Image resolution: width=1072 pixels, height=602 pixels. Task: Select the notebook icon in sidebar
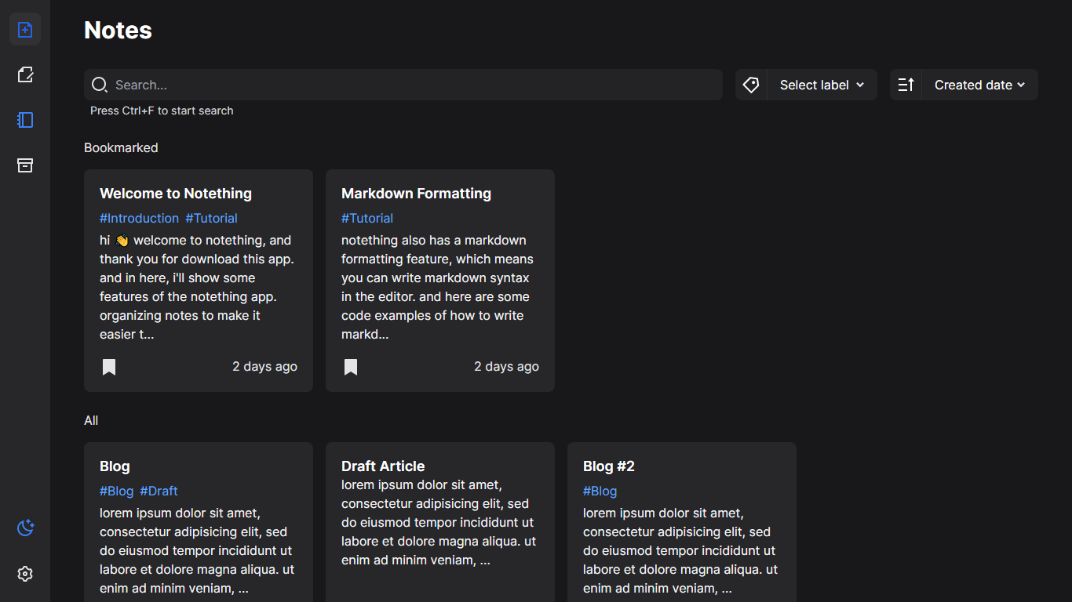(x=25, y=120)
